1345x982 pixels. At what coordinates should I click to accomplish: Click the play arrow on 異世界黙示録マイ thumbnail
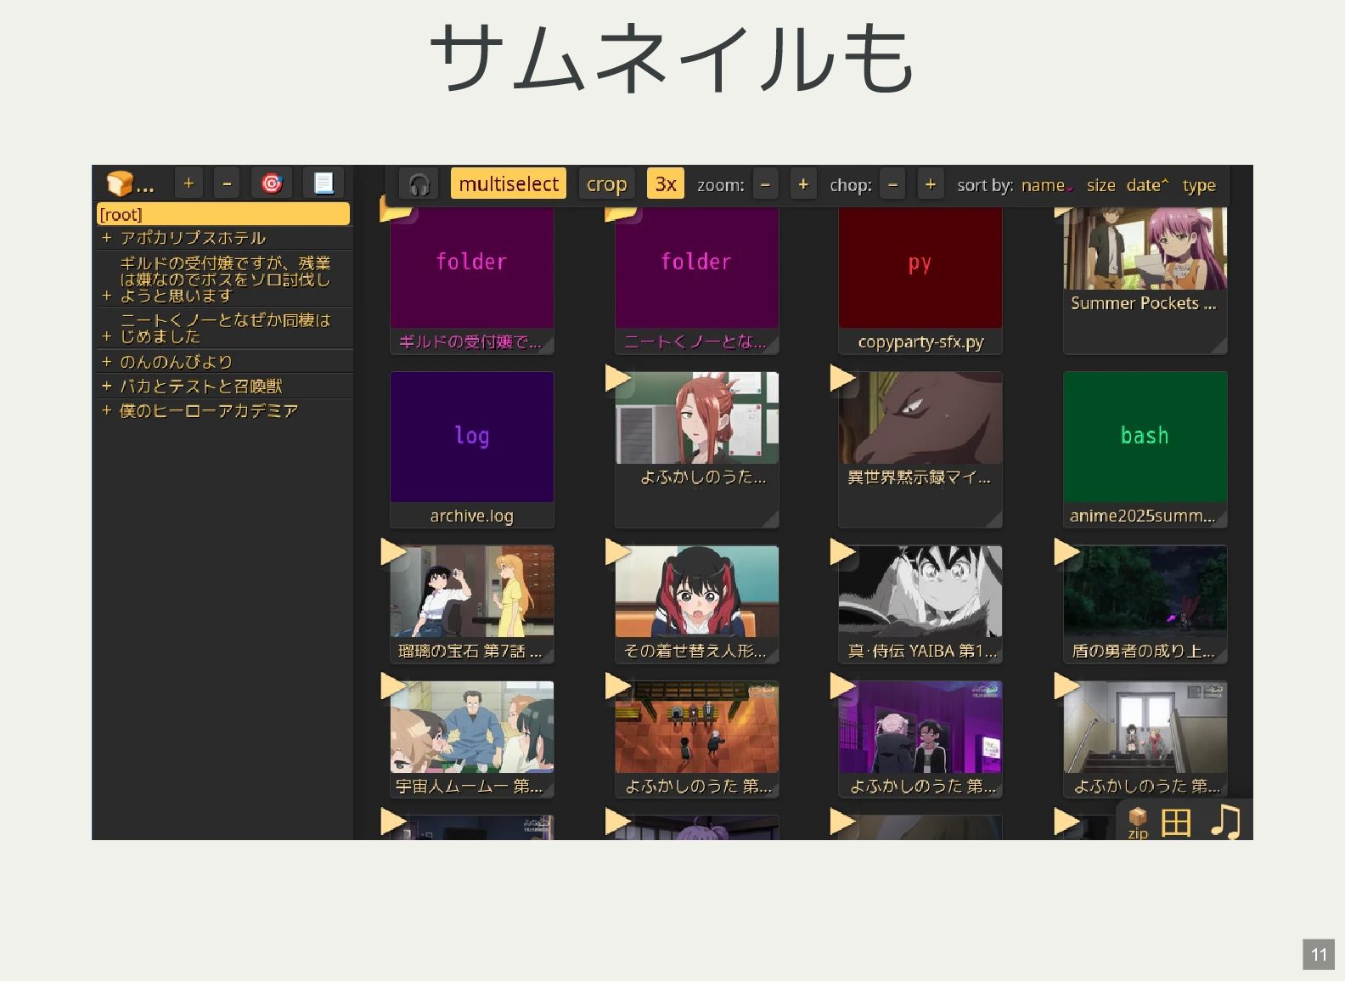pos(841,378)
